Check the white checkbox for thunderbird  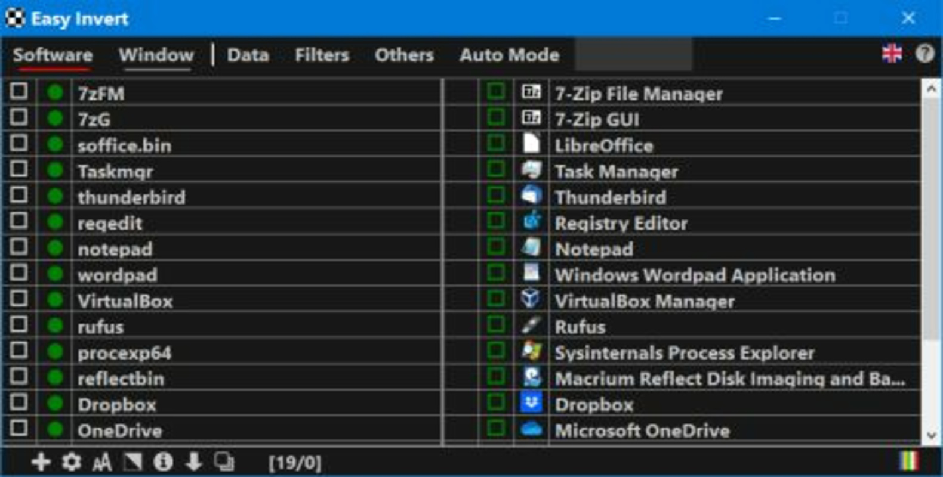19,195
